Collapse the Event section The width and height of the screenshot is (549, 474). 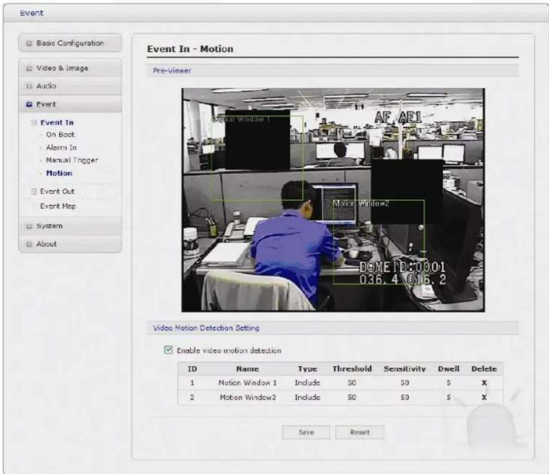[70, 104]
